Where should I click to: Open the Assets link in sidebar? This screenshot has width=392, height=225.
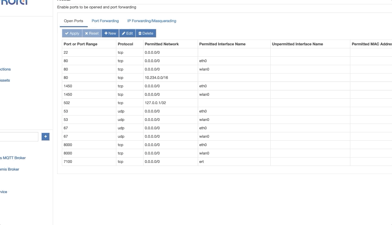[x=5, y=80]
